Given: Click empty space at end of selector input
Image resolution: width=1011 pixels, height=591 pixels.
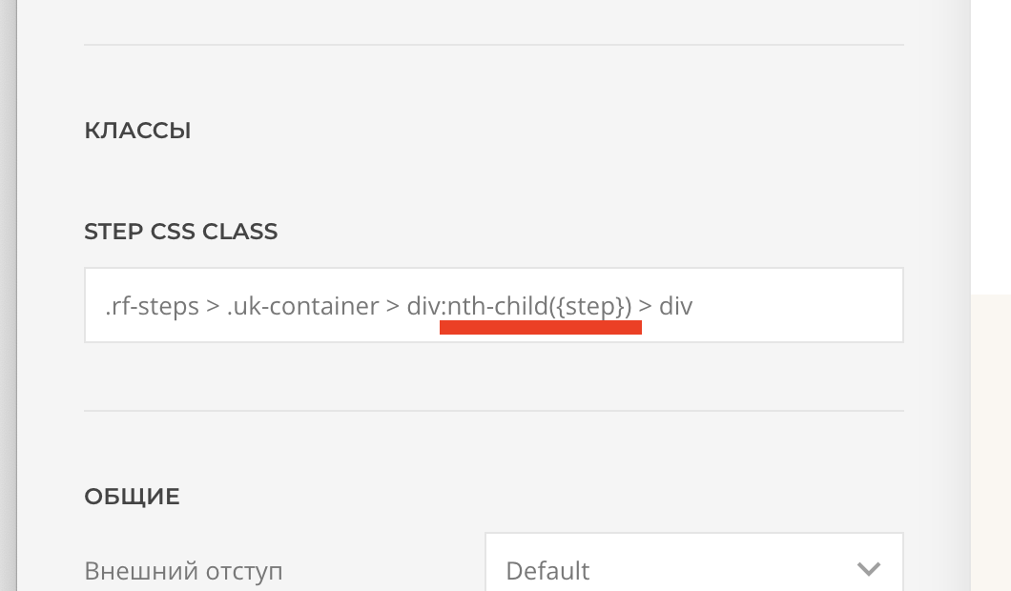Looking at the screenshot, I should pos(801,307).
